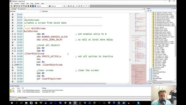Click SPRITE_ACTIVE,x on line 1530
The height and width of the screenshot is (105, 186).
pyautogui.click(x=51, y=56)
